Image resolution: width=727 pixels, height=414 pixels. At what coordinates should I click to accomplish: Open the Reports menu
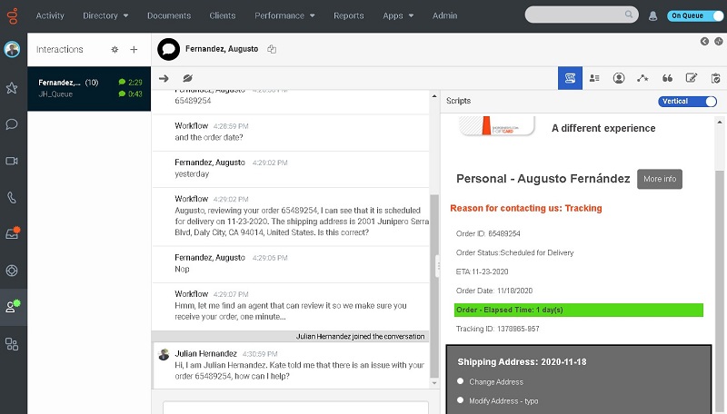coord(349,15)
